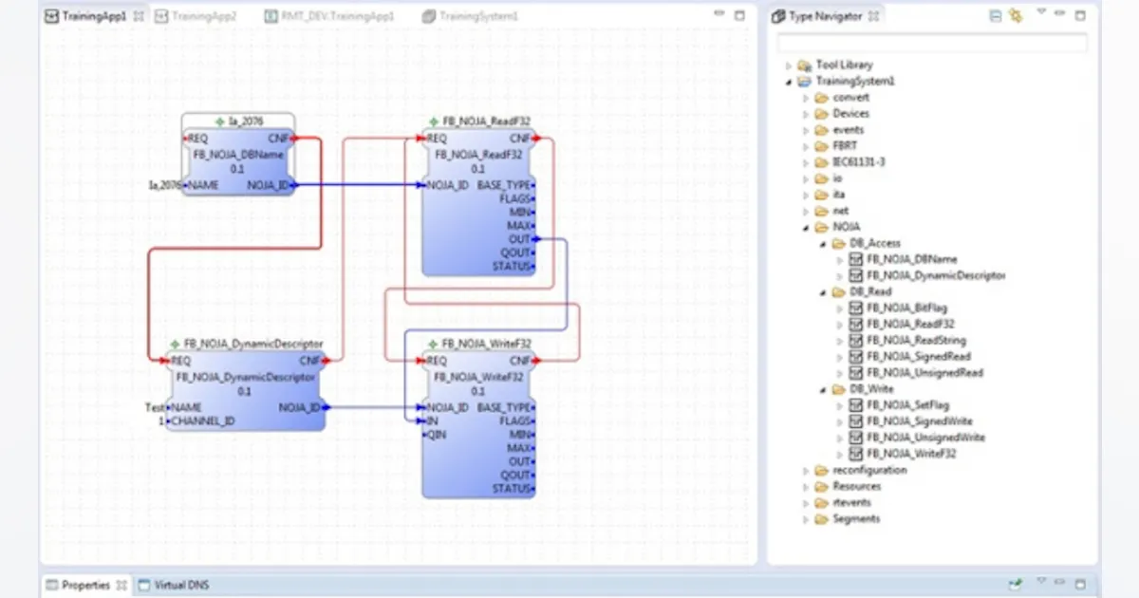Screen dimensions: 1139x598
Task: Collapse the TrainingSystem1 tree node
Action: point(788,82)
